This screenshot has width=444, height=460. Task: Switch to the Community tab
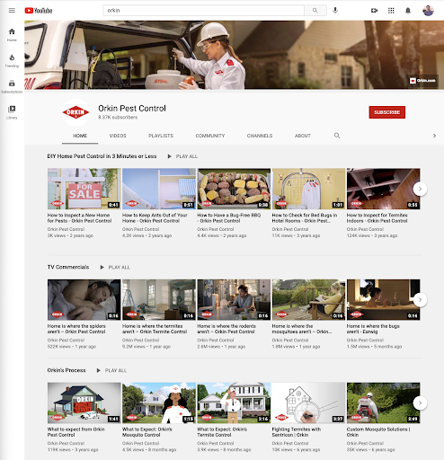point(210,136)
